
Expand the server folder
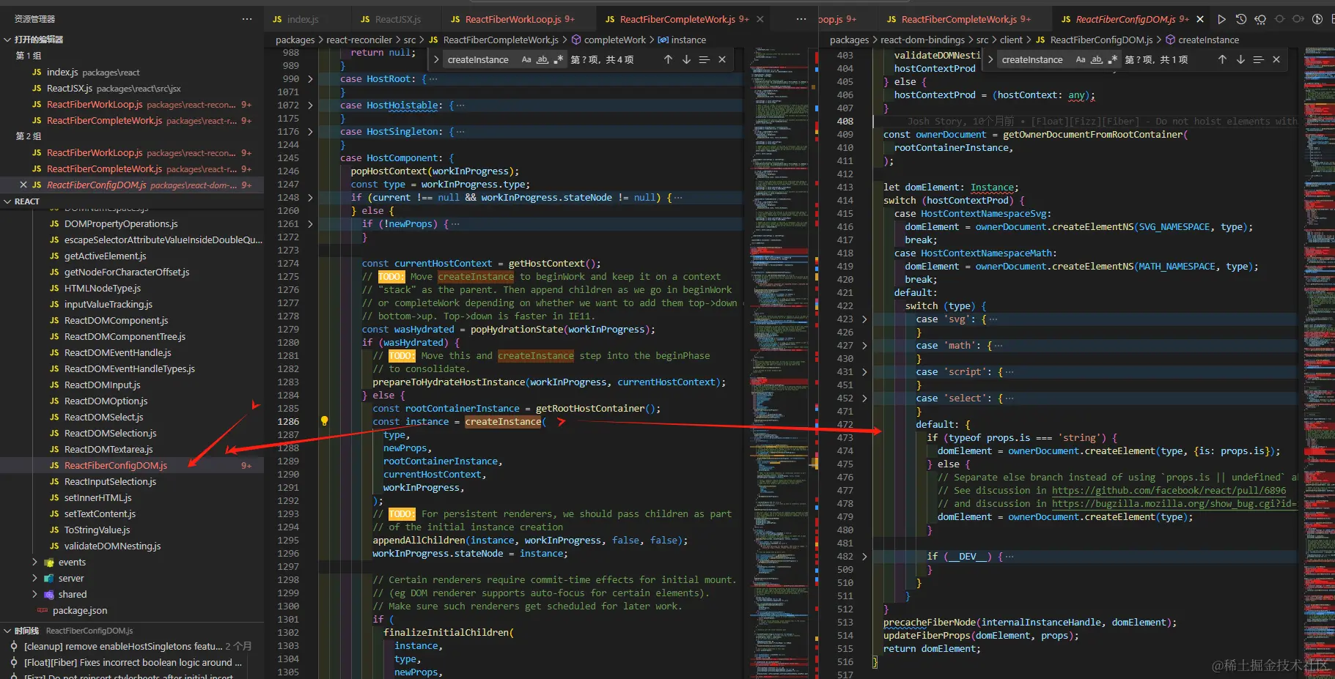pyautogui.click(x=34, y=579)
